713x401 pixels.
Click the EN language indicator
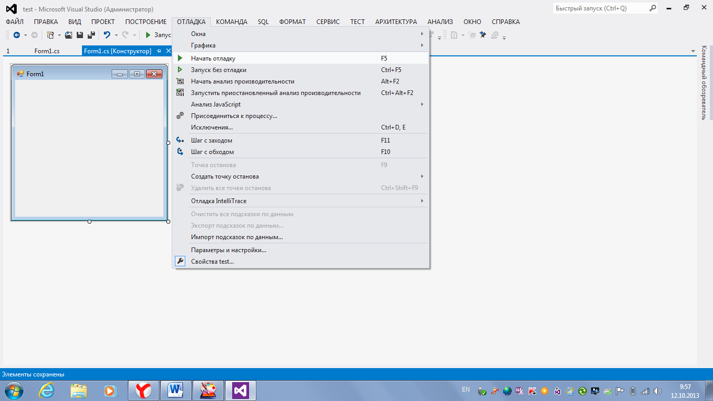(x=466, y=390)
